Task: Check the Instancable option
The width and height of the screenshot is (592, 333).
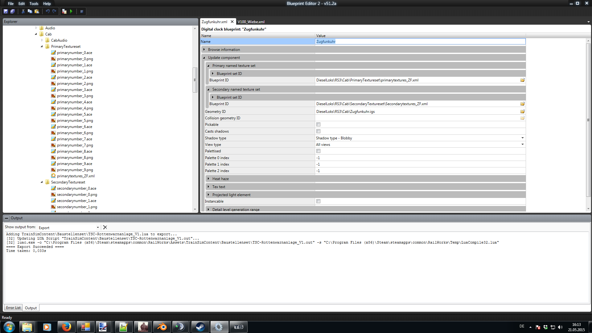Action: tap(318, 201)
